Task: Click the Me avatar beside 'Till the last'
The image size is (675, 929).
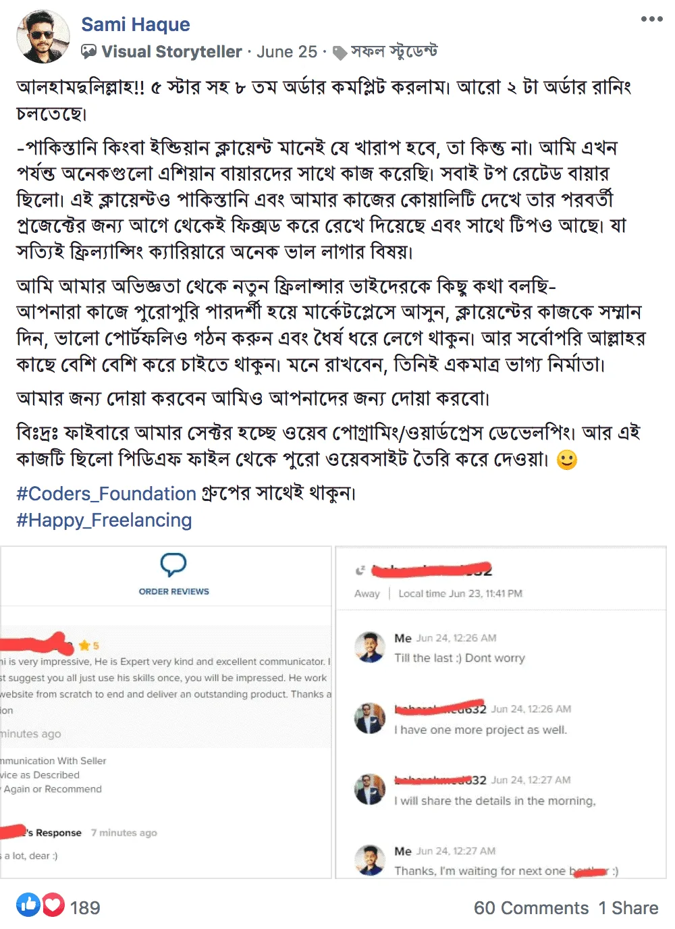Action: (370, 647)
